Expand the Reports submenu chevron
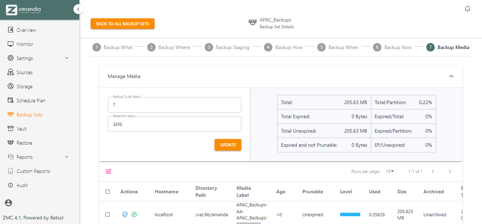The image size is (482, 224). pyautogui.click(x=67, y=157)
